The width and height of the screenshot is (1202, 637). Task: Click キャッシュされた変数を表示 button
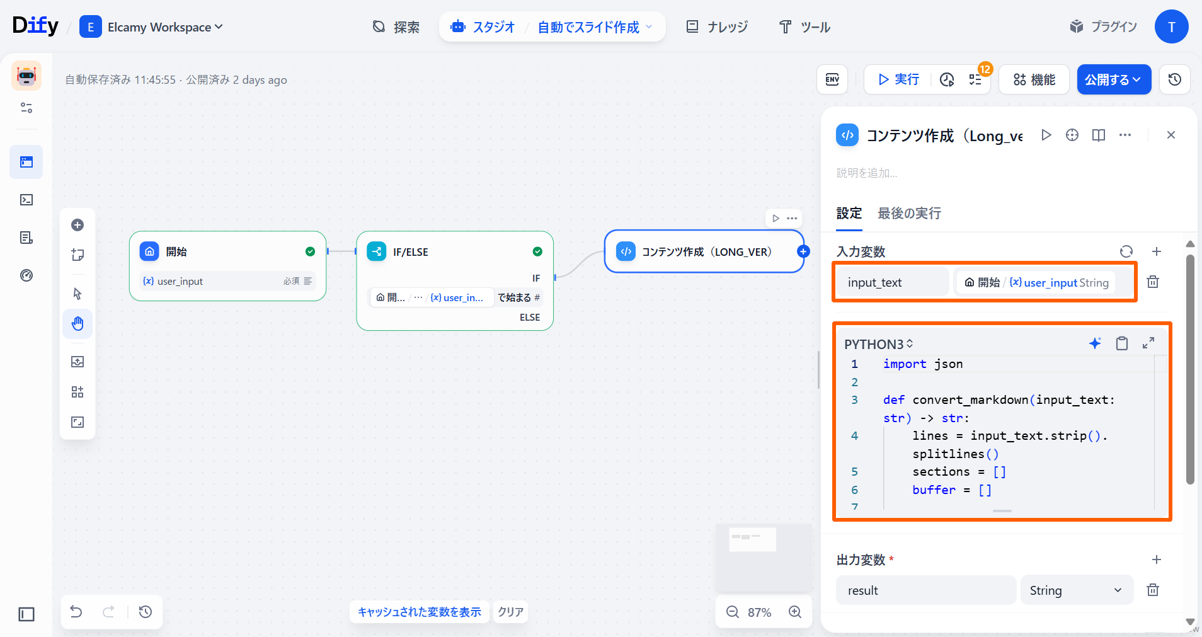click(419, 612)
